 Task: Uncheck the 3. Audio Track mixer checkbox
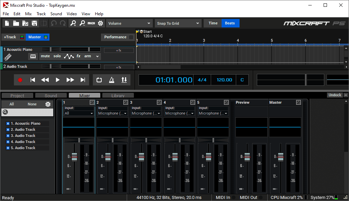click(8, 136)
